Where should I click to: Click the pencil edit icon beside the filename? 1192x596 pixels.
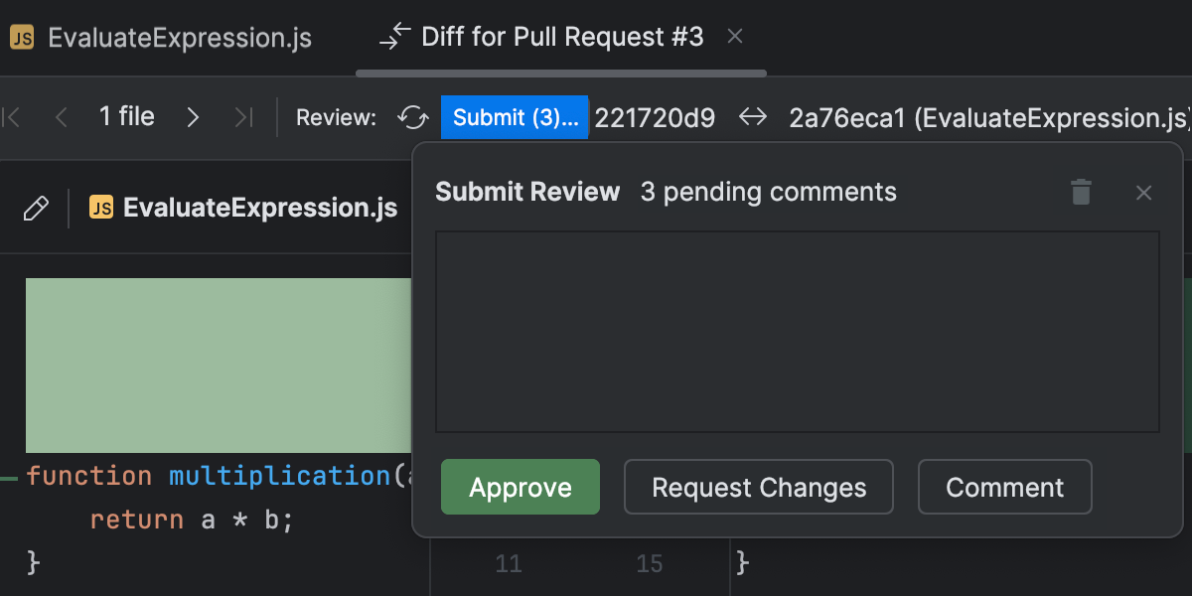tap(37, 208)
